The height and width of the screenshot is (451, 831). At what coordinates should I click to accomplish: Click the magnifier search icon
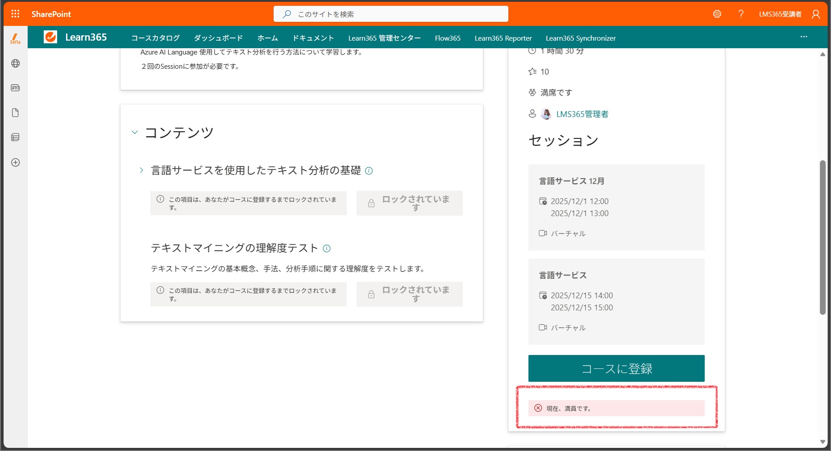pos(287,14)
